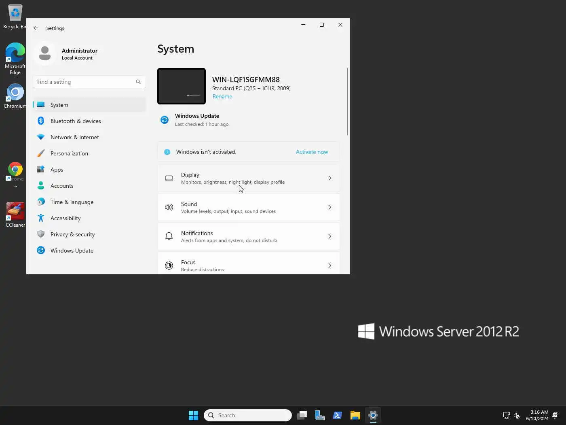
Task: Click the desktop preview thumbnail
Action: (182, 86)
